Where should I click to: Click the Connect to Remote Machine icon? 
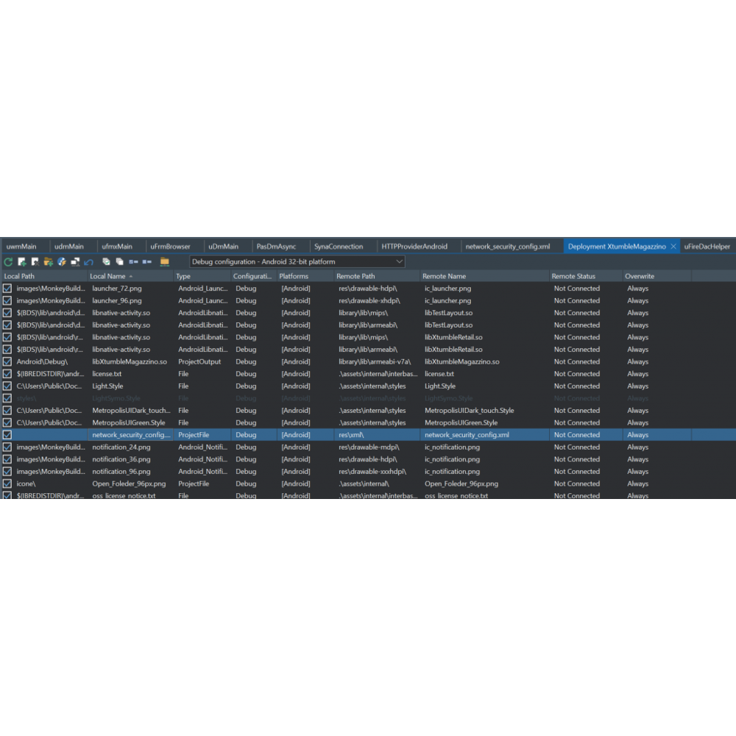(x=75, y=262)
